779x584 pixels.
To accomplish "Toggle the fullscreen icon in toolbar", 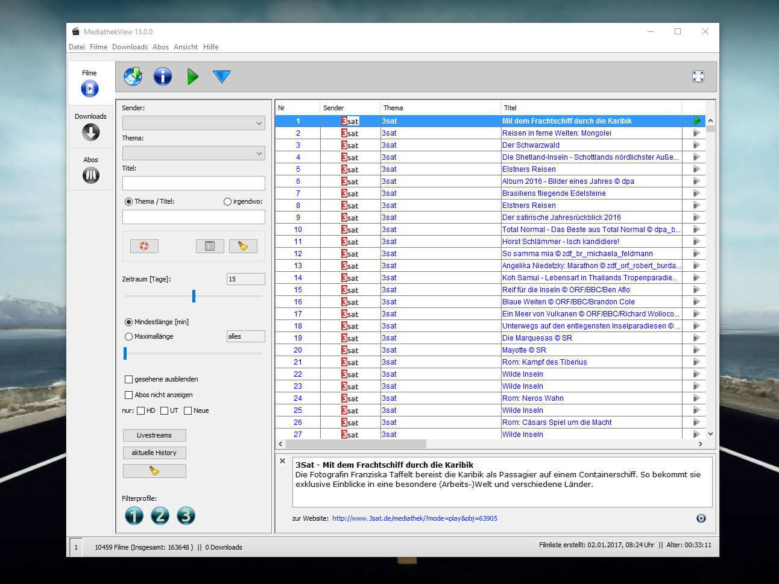I will 698,76.
